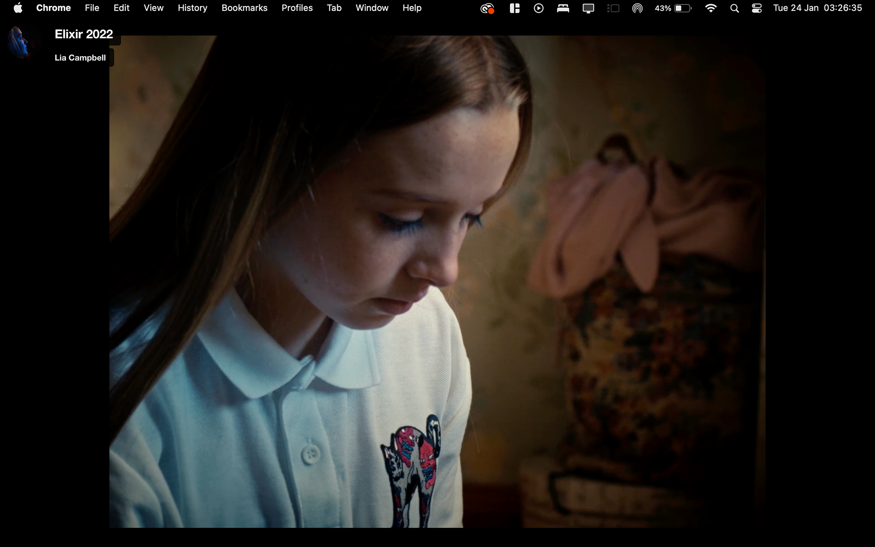Screen dimensions: 875x547
Task: Click the date and time clock
Action: (817, 8)
